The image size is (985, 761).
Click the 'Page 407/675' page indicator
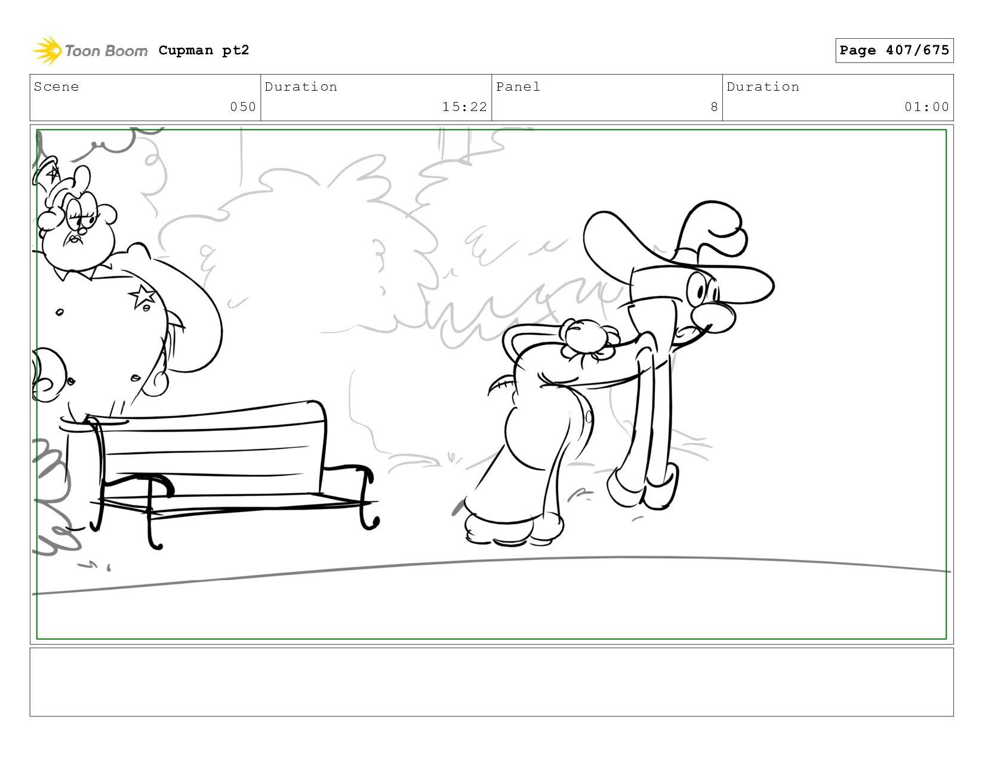(x=894, y=50)
